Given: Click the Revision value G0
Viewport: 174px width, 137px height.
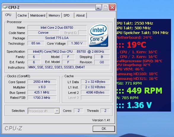Looking at the screenshot, I should click(x=102, y=62).
